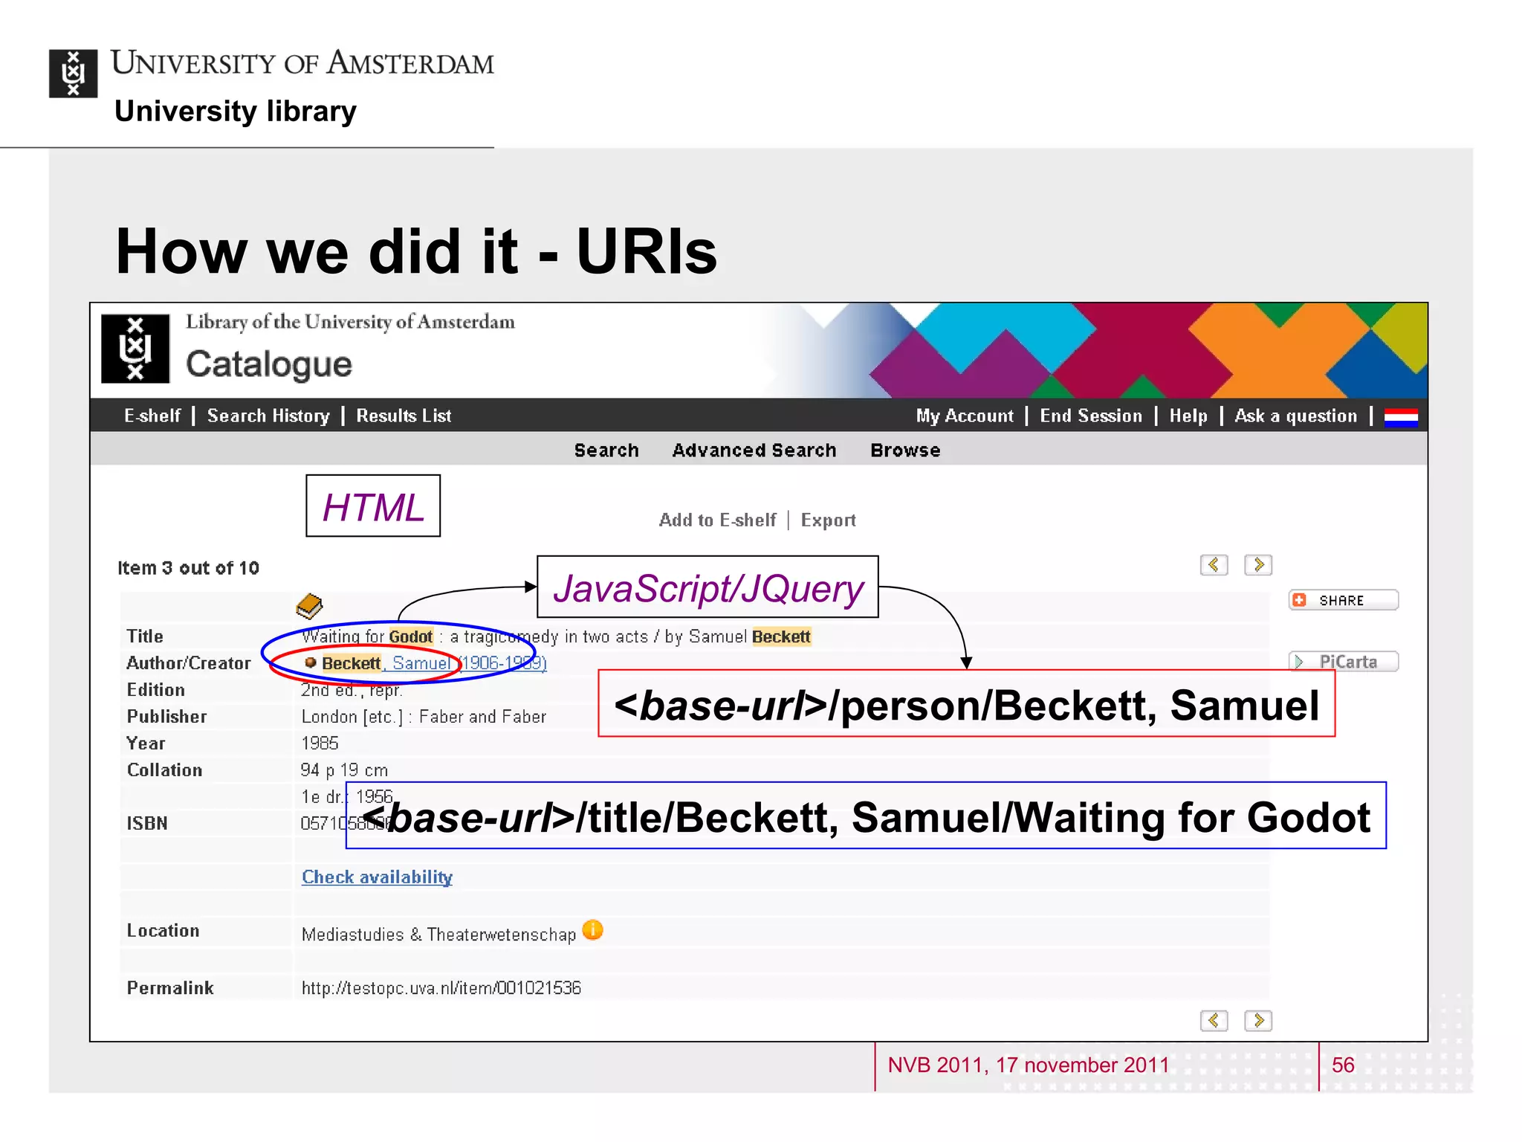Click the SHARE button
Viewport: 1522px width, 1142px height.
tap(1344, 600)
